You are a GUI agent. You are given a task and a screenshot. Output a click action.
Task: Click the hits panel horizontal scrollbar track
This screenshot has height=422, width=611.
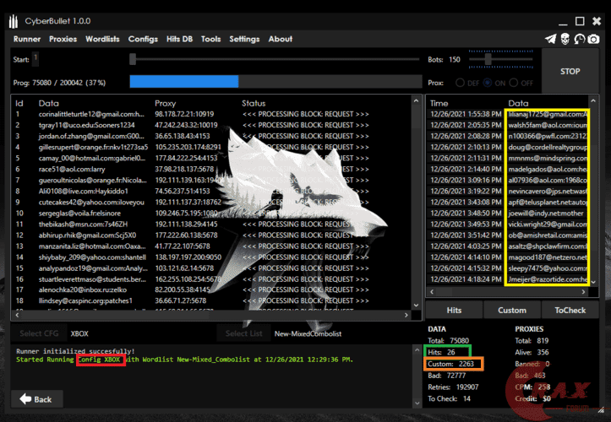(x=507, y=291)
